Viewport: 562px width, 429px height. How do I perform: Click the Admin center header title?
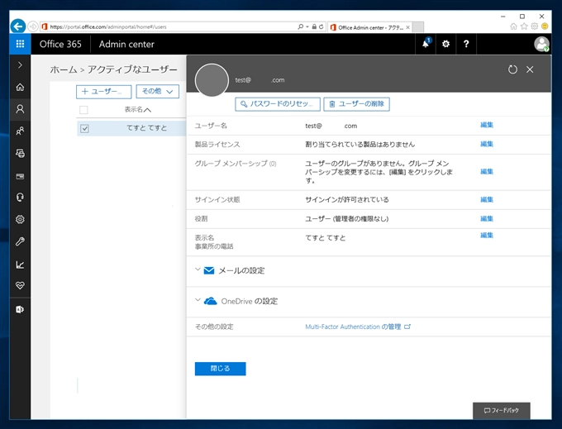(x=126, y=44)
